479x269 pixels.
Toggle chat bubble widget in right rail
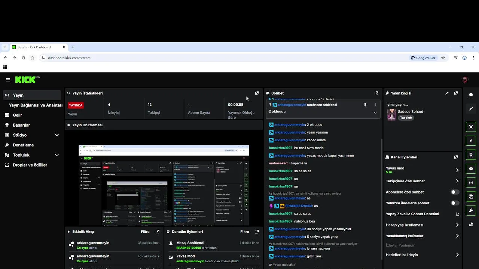pos(471,169)
